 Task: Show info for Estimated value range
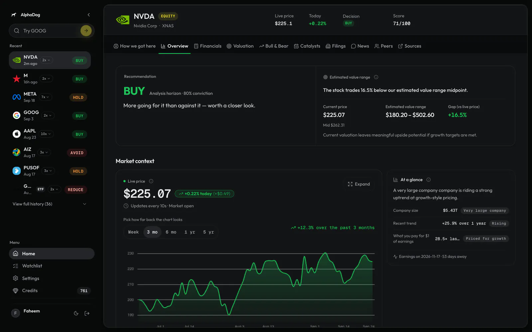tap(376, 77)
